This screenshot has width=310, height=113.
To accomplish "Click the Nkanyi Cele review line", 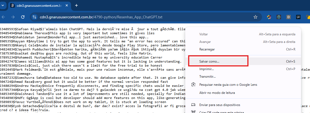I will (x=92, y=45).
